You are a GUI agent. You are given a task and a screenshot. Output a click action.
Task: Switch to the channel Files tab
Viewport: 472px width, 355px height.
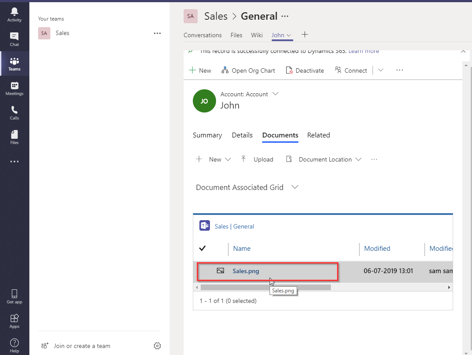pyautogui.click(x=236, y=35)
